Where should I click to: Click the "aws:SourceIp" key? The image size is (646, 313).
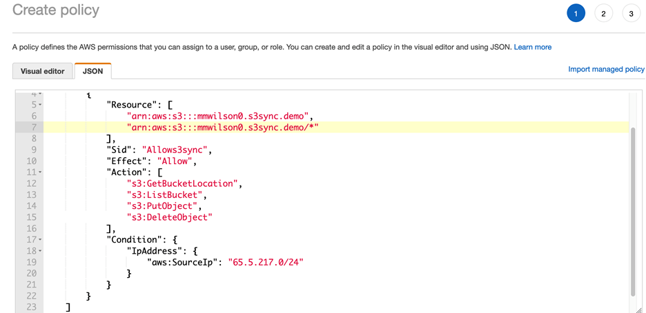[x=182, y=262]
